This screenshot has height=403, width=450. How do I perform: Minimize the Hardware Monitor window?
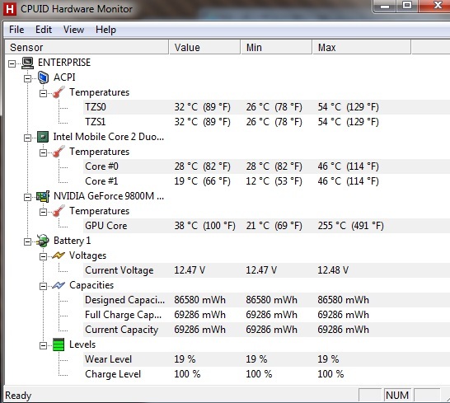385,6
